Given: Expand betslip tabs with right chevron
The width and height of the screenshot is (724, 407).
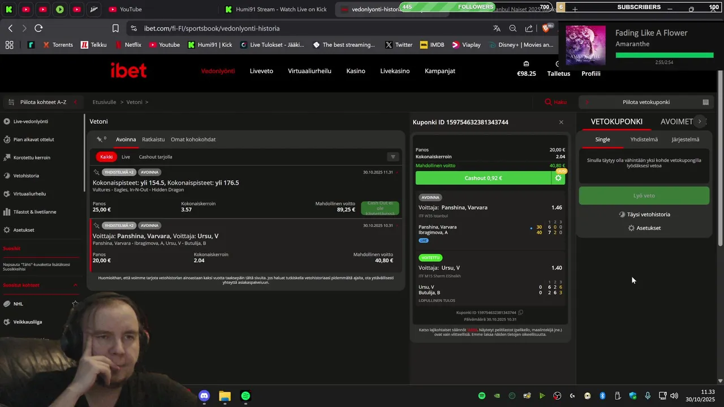Looking at the screenshot, I should [700, 122].
